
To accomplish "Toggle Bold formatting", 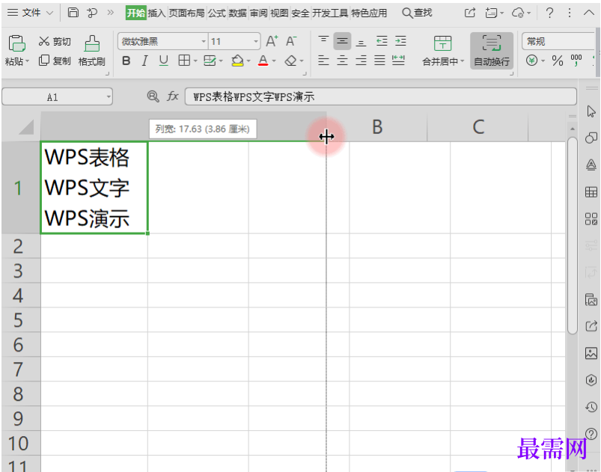I will (x=126, y=61).
